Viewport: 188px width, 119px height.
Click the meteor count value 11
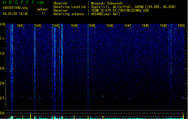43,14
